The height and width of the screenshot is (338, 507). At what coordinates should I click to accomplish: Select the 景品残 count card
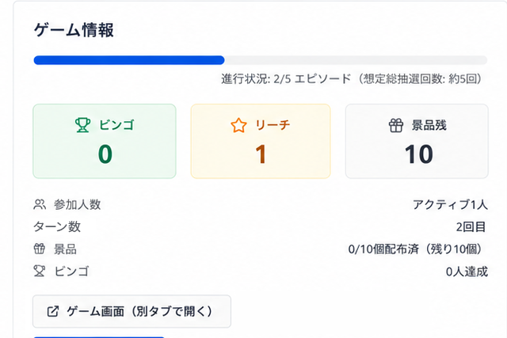pyautogui.click(x=417, y=141)
